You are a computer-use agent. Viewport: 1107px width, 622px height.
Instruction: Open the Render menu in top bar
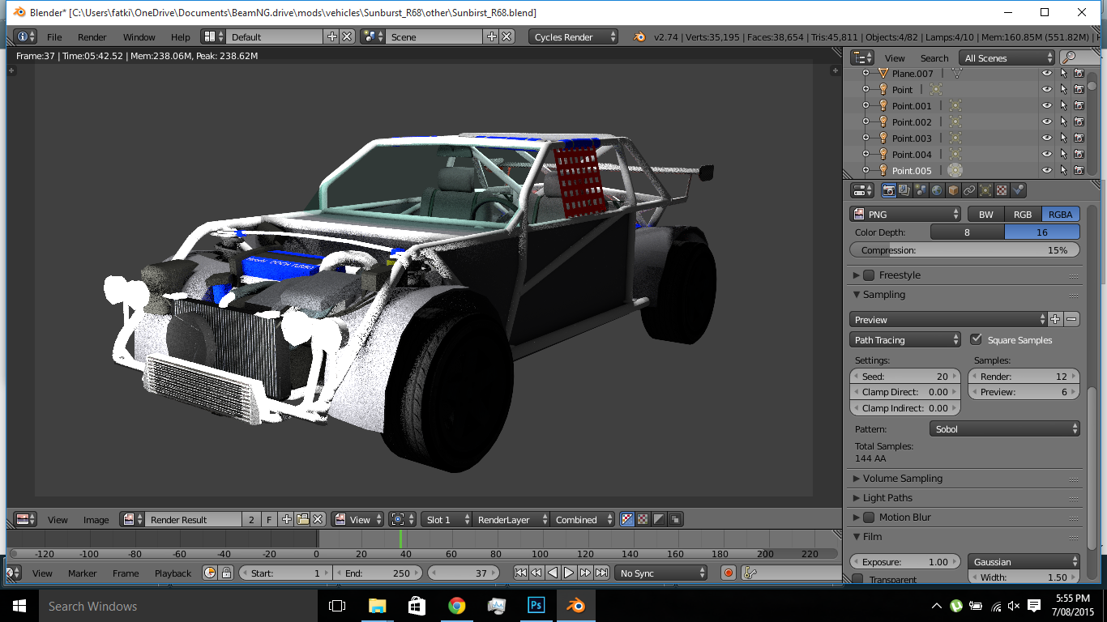pos(92,37)
